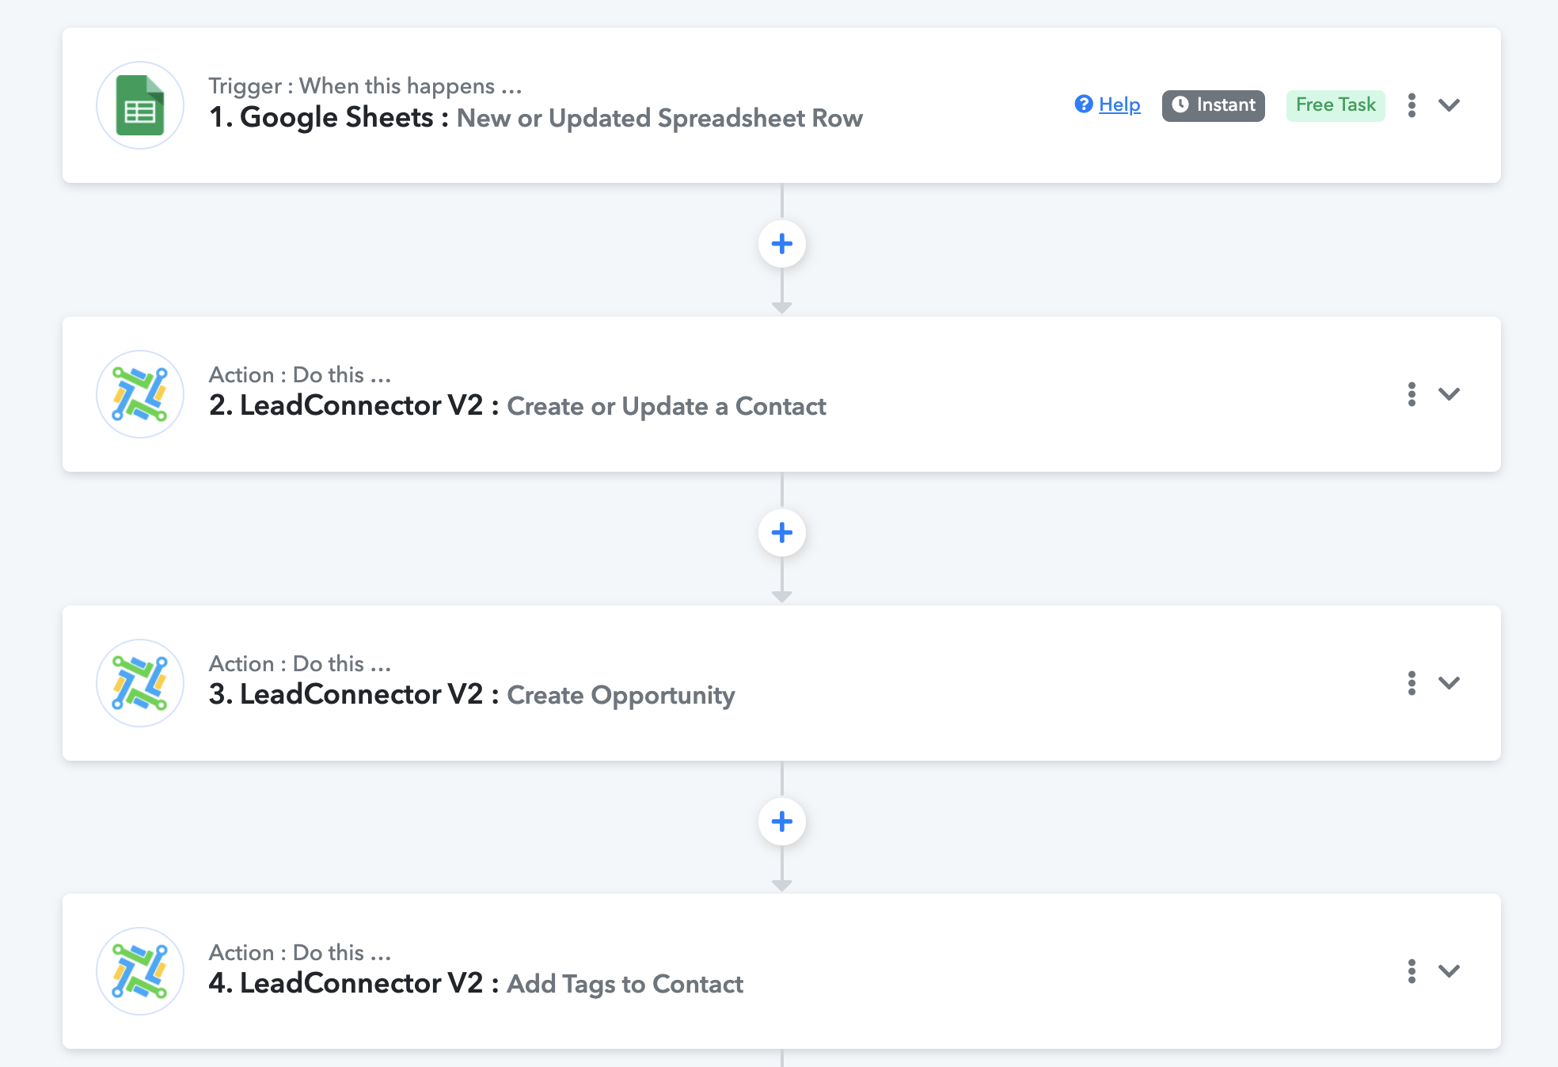Add a step after the Google Sheets trigger
Viewport: 1558px width, 1067px height.
[x=782, y=244]
